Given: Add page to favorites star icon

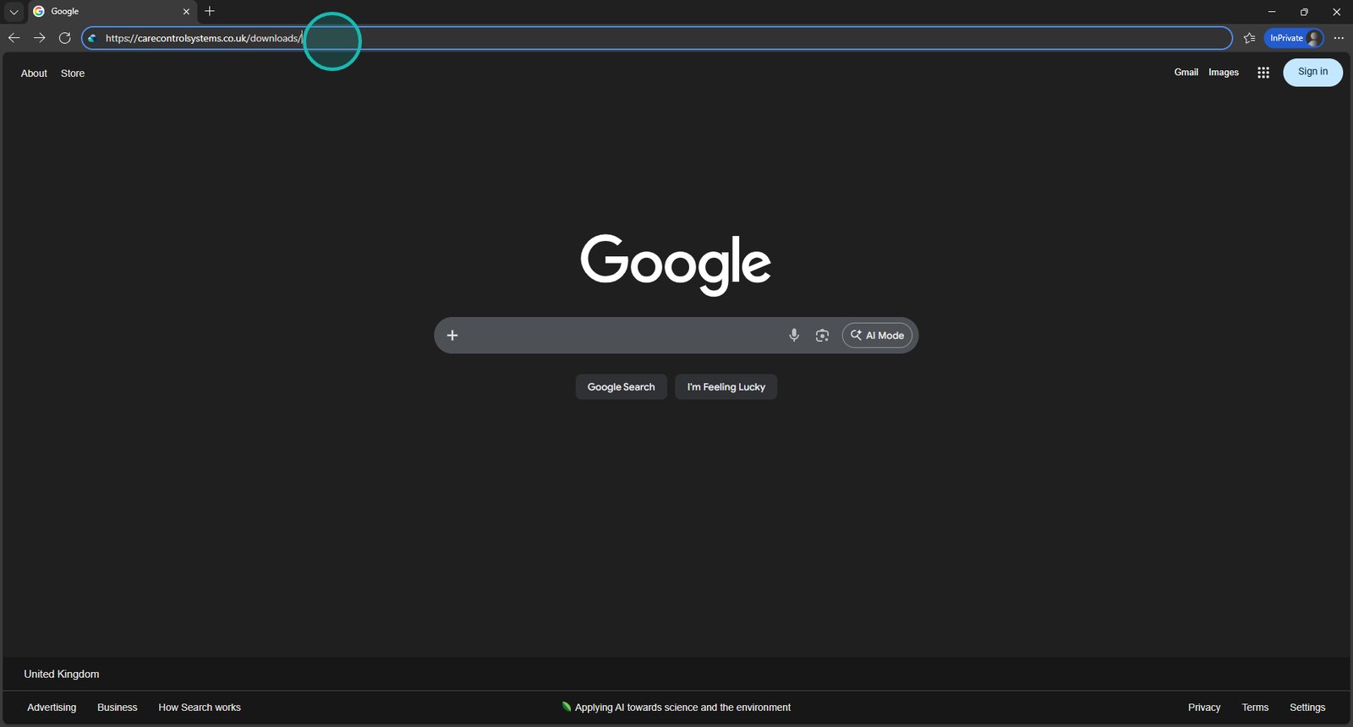Looking at the screenshot, I should pyautogui.click(x=1249, y=38).
